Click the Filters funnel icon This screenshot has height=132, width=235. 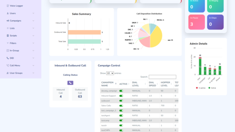pos(8,43)
